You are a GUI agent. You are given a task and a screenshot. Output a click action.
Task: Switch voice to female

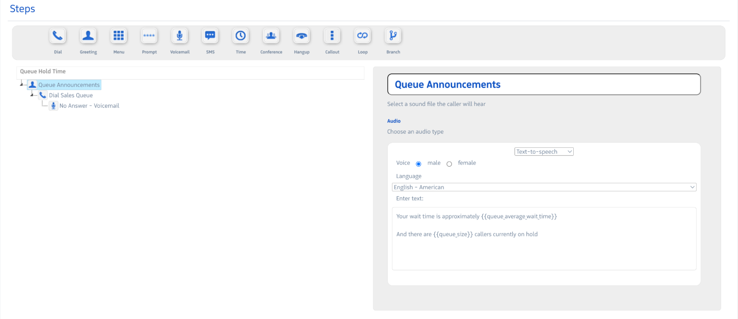click(449, 164)
